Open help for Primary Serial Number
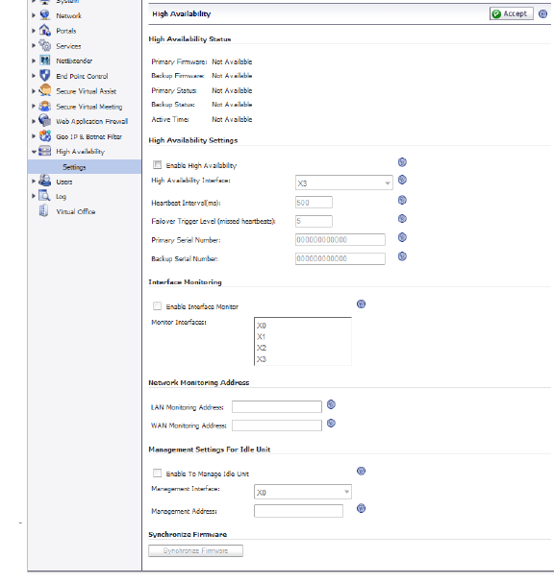This screenshot has width=554, height=583. [402, 237]
